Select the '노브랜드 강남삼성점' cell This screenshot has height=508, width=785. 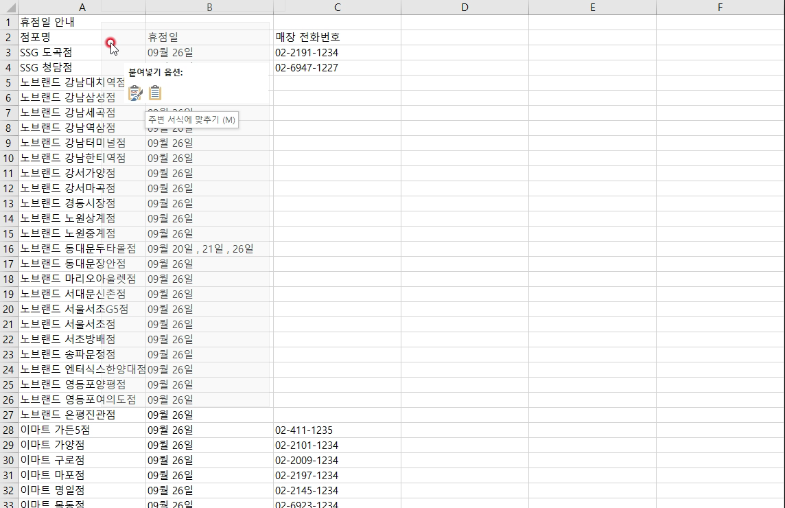click(82, 97)
